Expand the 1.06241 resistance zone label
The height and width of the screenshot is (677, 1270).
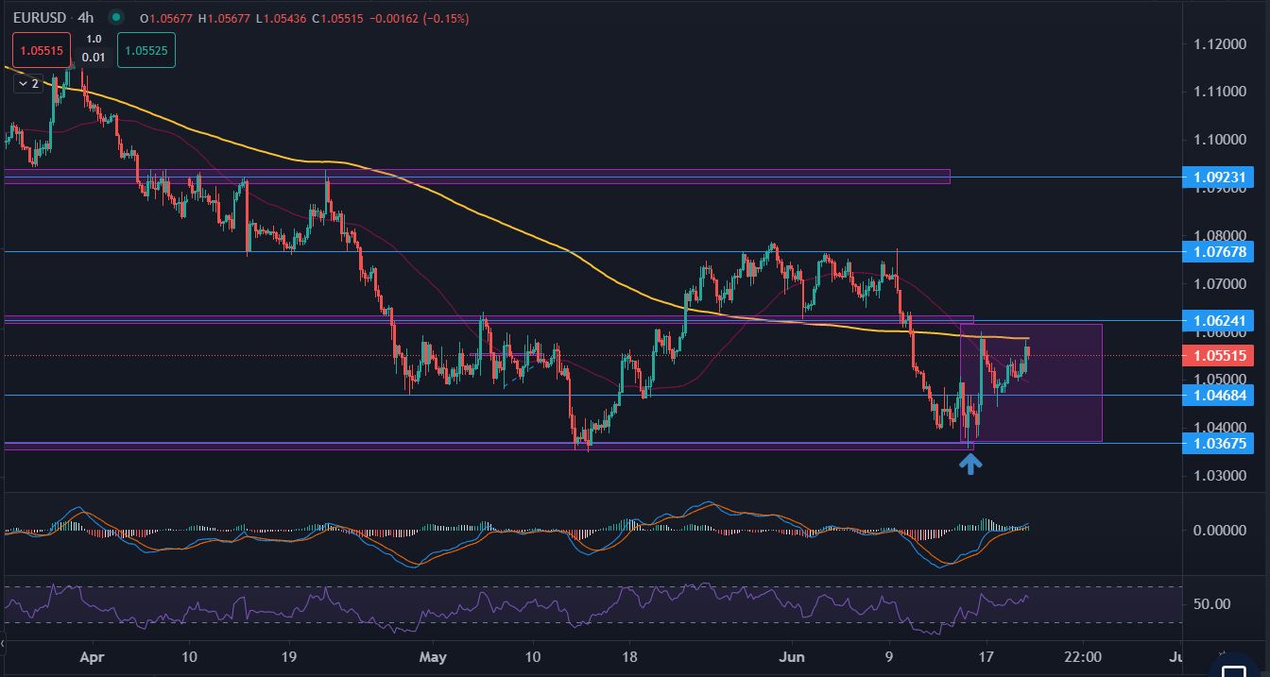click(1219, 321)
